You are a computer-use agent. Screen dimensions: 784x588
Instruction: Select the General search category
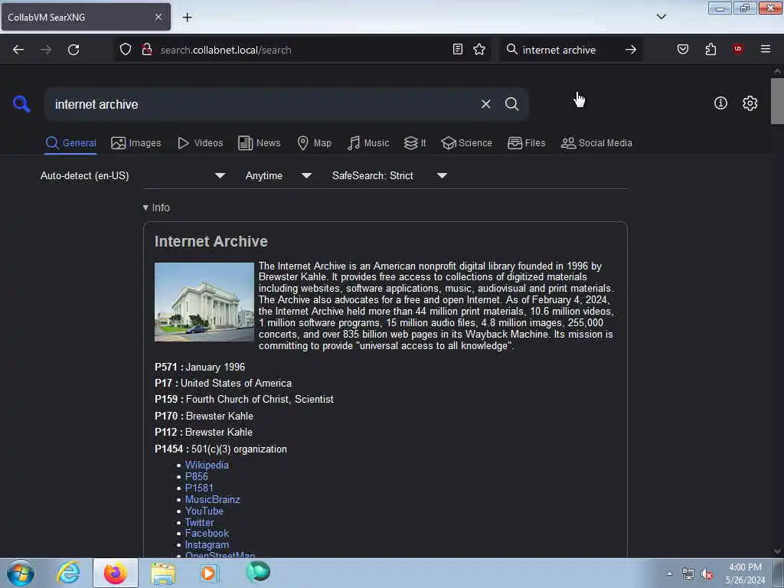click(x=70, y=143)
